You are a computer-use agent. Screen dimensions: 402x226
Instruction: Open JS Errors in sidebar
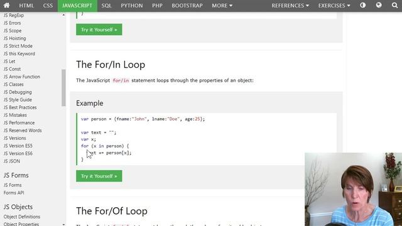[x=12, y=23]
